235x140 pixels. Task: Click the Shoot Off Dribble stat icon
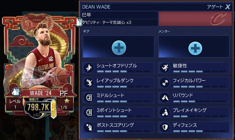pos(89,68)
